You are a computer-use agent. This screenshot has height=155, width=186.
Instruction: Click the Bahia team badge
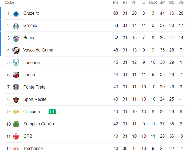[16, 38]
